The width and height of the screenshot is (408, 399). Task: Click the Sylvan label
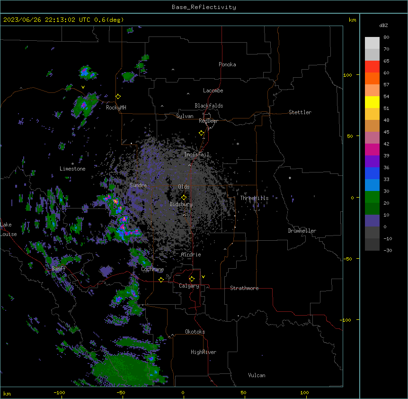185,116
